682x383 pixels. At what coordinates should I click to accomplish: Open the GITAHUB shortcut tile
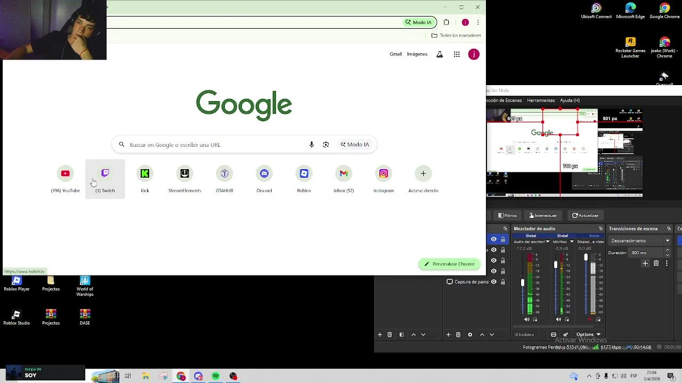(x=224, y=179)
